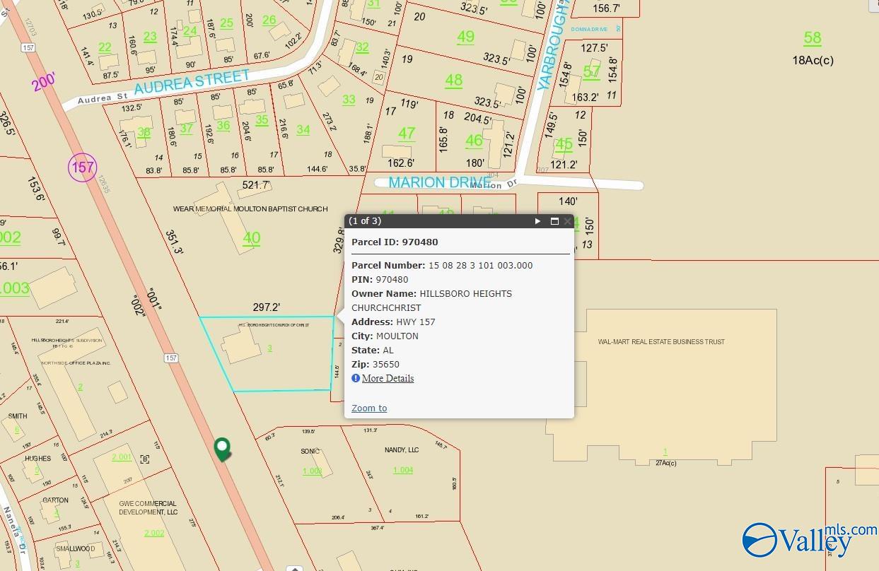
Task: Click the Audrea Street label
Action: (192, 82)
